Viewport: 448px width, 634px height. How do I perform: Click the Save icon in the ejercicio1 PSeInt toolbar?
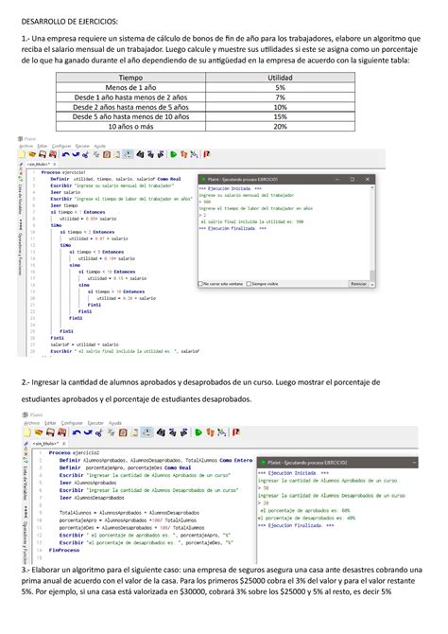pos(43,154)
